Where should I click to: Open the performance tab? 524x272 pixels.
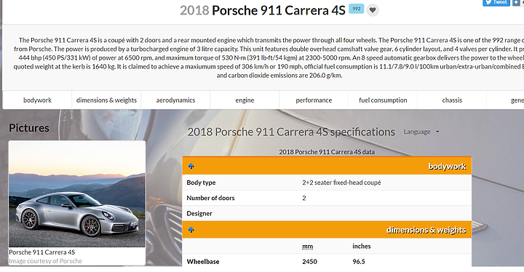tap(314, 100)
